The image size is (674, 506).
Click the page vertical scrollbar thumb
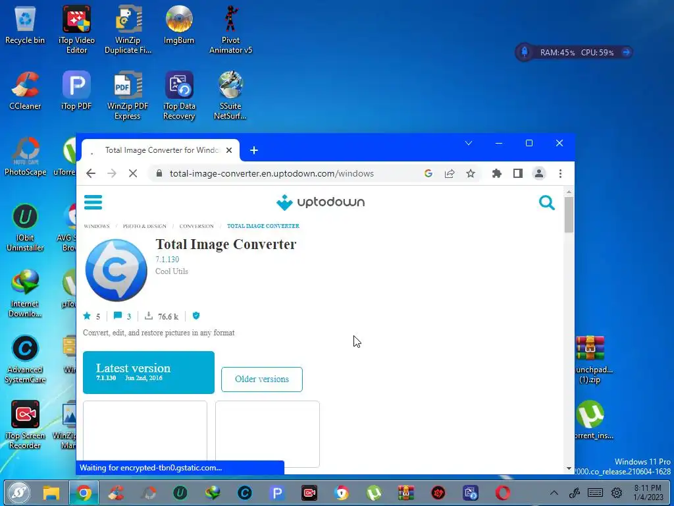click(569, 214)
